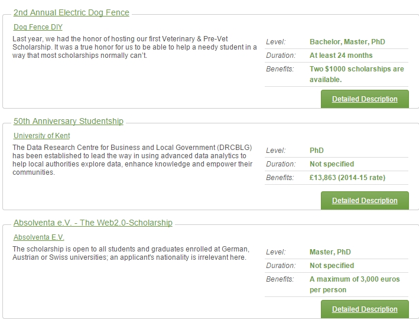Open Detailed Description for the Dog Fence scholarship

click(364, 99)
